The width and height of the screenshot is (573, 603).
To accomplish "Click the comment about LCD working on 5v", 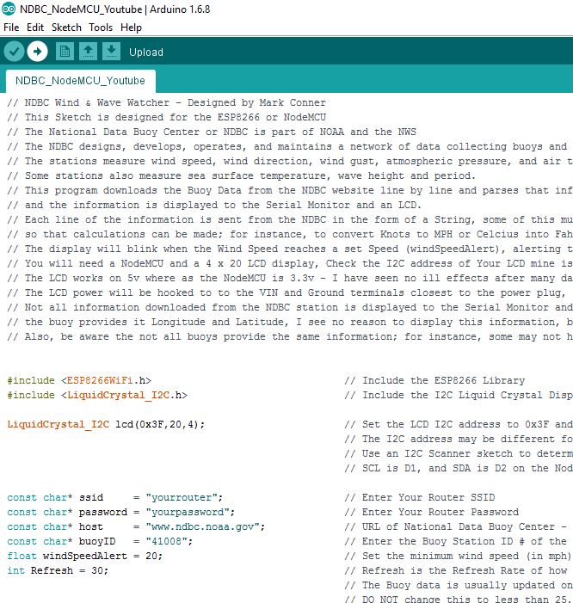I will point(290,279).
